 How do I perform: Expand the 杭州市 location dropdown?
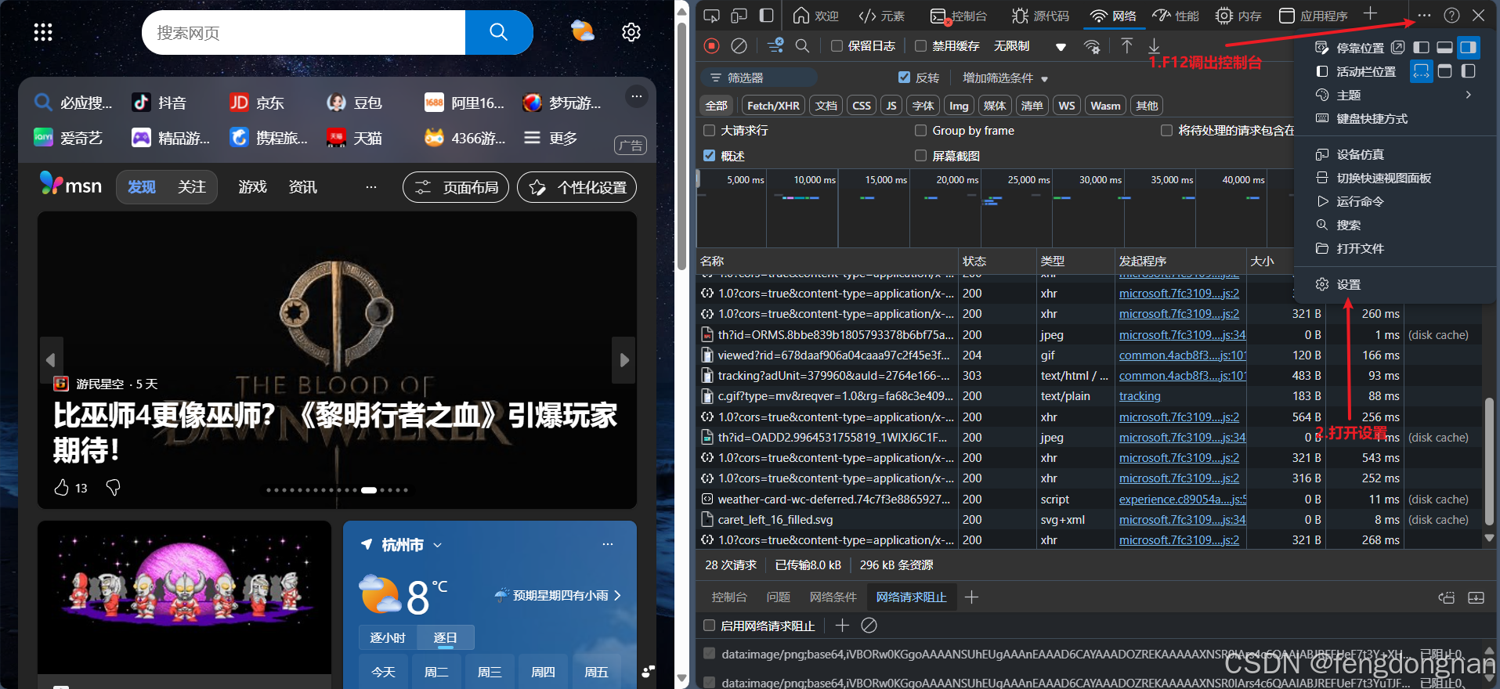pyautogui.click(x=438, y=545)
